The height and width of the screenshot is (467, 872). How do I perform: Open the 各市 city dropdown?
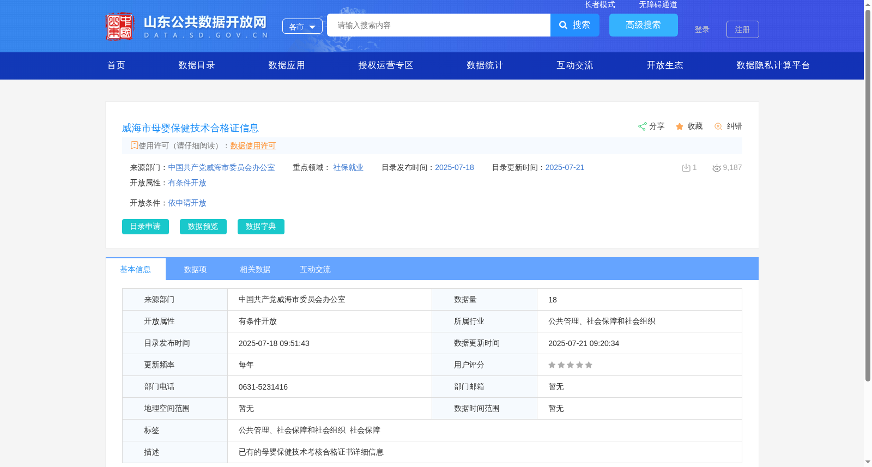pos(302,26)
